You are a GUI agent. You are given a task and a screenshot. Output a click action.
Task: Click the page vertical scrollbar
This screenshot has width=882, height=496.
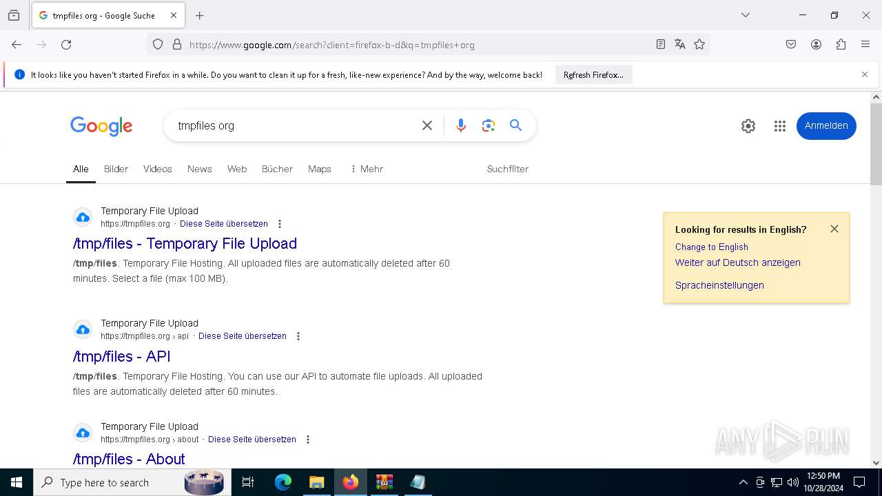[x=876, y=144]
